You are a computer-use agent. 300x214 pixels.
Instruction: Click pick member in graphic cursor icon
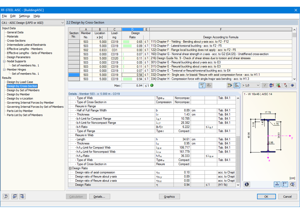[285, 85]
